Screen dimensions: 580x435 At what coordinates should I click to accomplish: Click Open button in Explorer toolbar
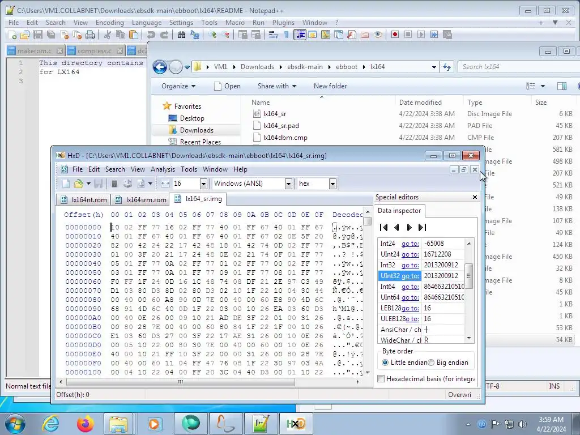click(x=228, y=86)
